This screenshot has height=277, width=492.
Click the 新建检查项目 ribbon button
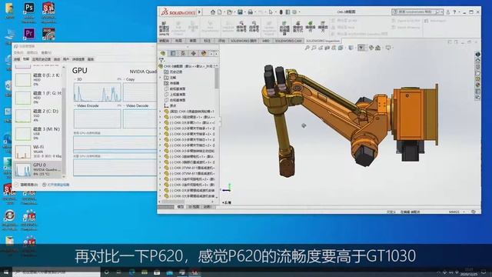pyautogui.click(x=164, y=28)
